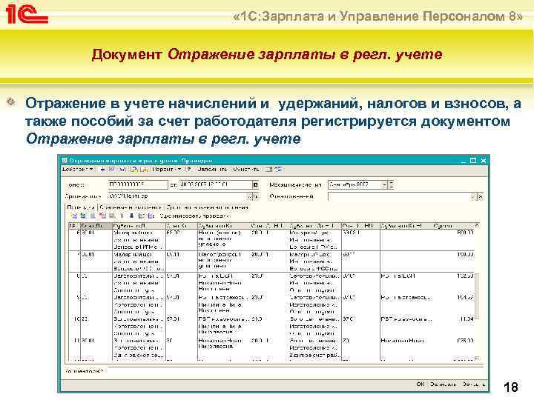
Task: Click the clear X button in Ответственный field
Action: point(480,197)
